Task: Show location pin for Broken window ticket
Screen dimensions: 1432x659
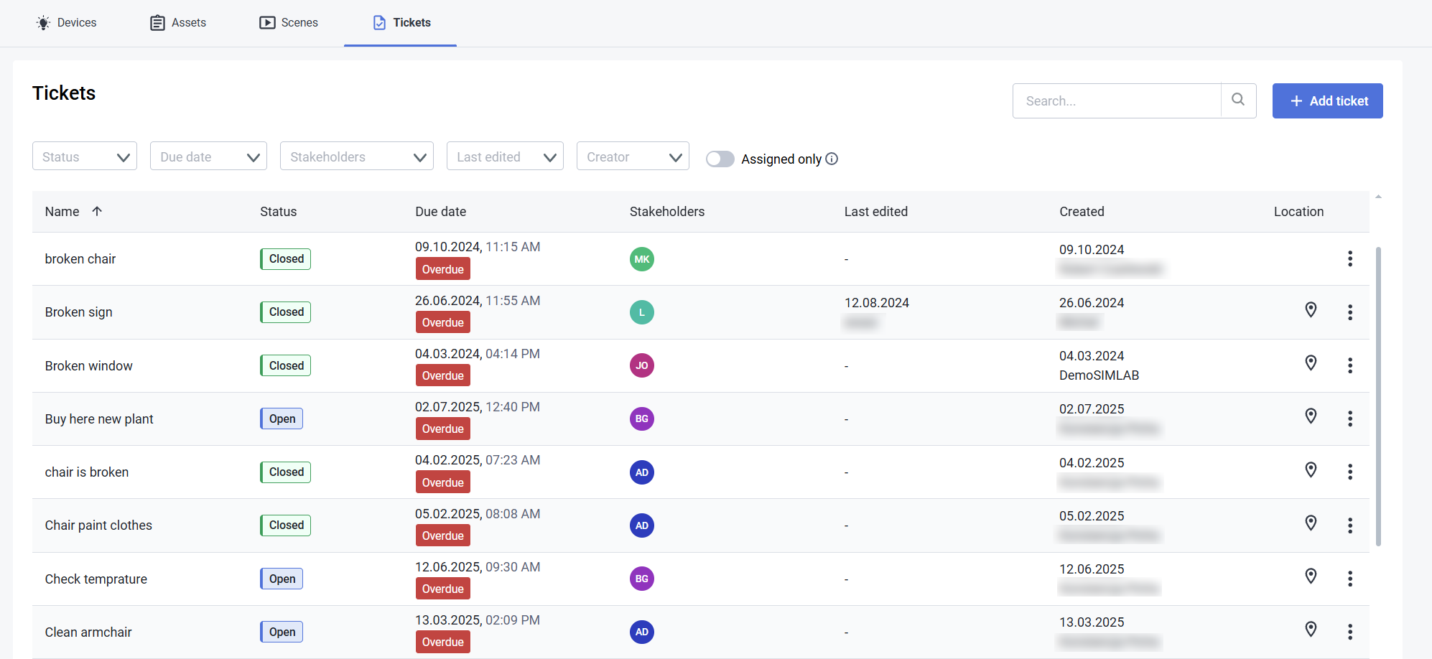Action: click(x=1311, y=363)
